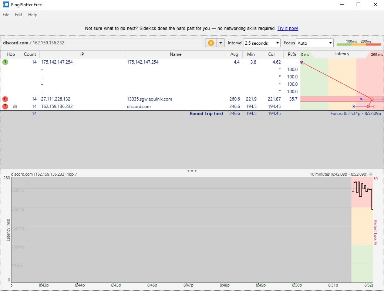The width and height of the screenshot is (384, 291).
Task: Open the File menu
Action: tap(6, 15)
